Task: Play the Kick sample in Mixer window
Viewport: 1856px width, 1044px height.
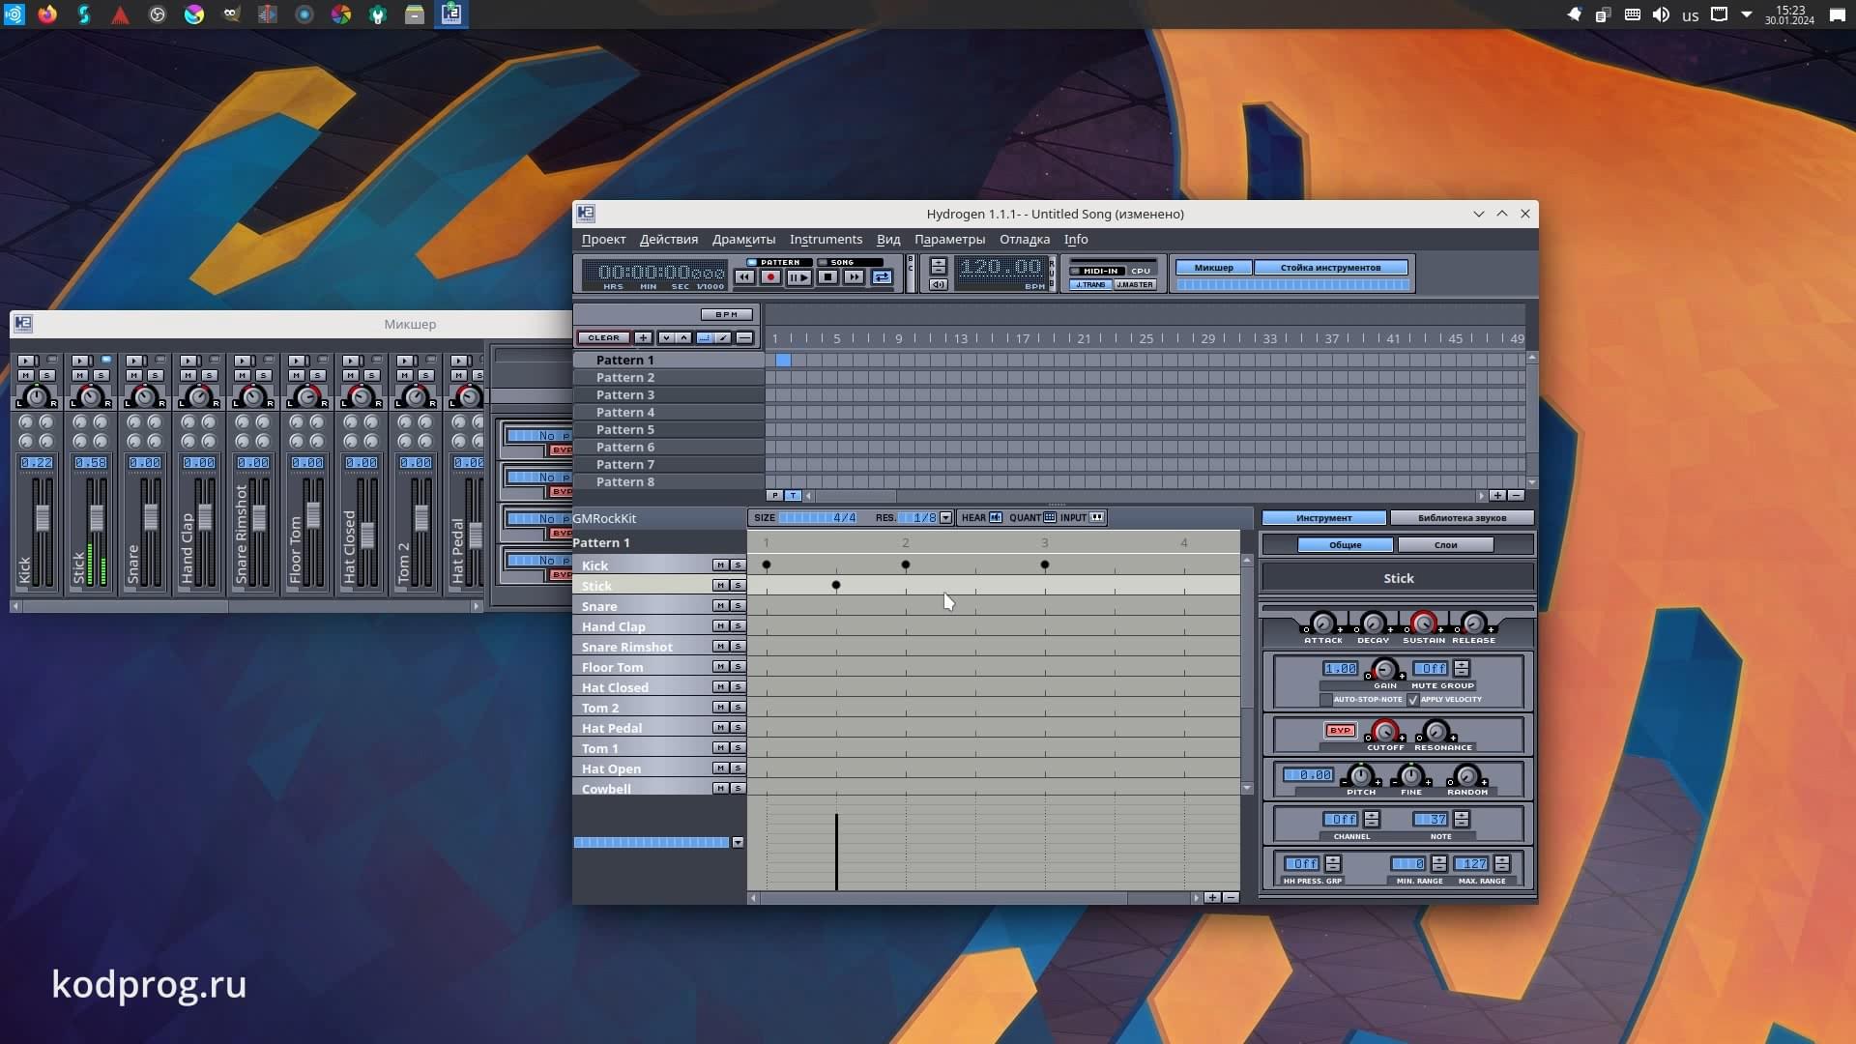Action: click(27, 362)
